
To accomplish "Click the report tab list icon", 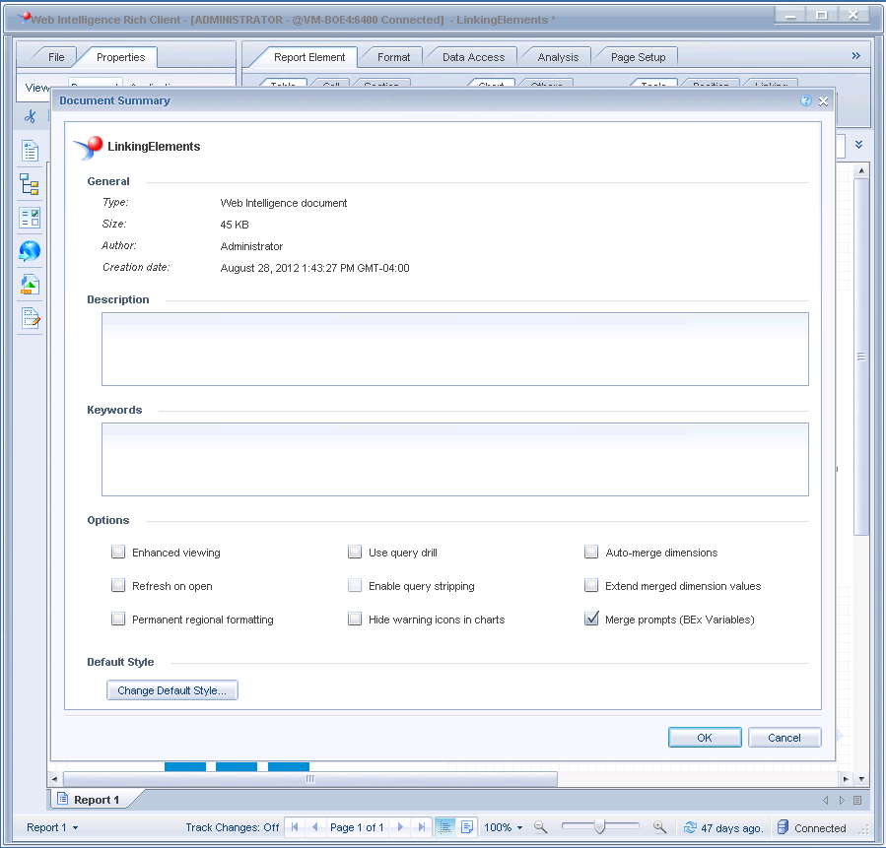I will click(x=857, y=800).
